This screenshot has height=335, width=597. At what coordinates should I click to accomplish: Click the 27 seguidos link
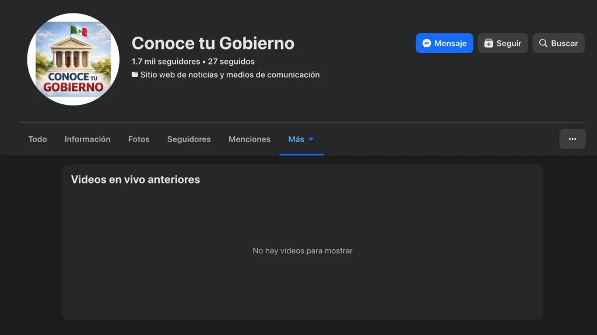point(231,62)
